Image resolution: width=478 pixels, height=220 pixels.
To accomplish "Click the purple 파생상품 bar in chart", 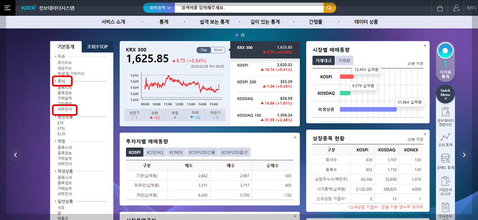I will pyautogui.click(x=368, y=109).
